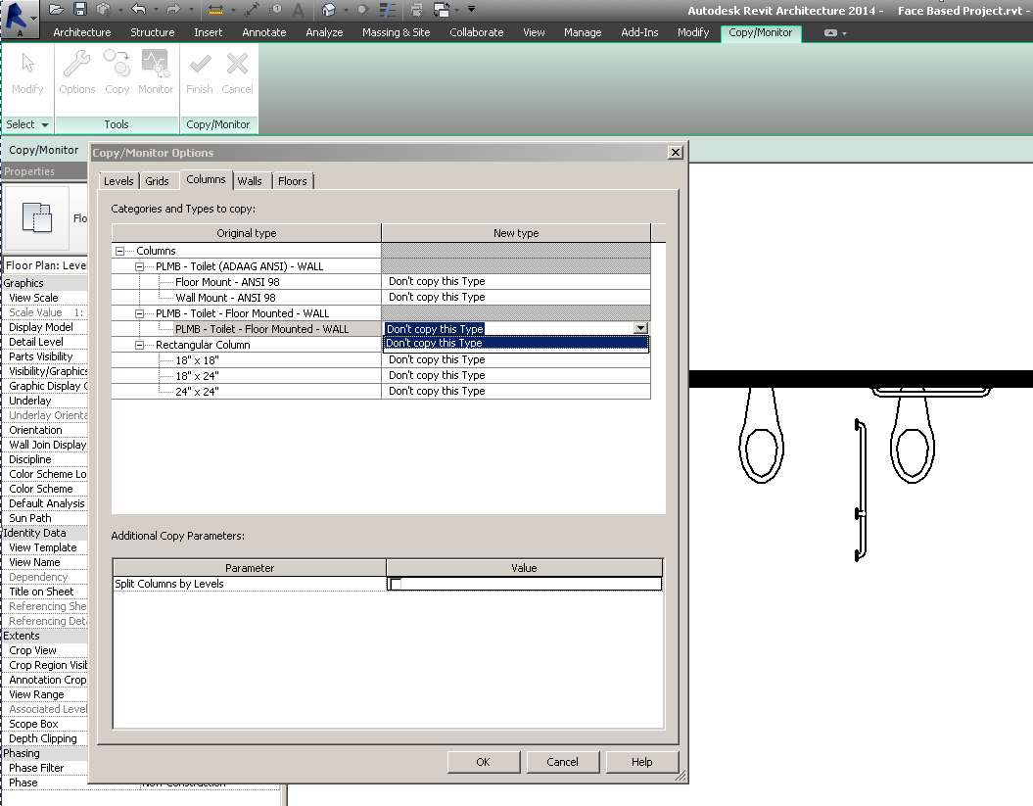Click the Switch Windows icon
Image resolution: width=1033 pixels, height=806 pixels.
[x=443, y=10]
